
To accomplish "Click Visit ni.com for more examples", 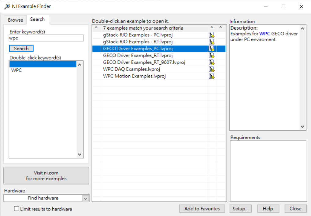I will click(46, 175).
